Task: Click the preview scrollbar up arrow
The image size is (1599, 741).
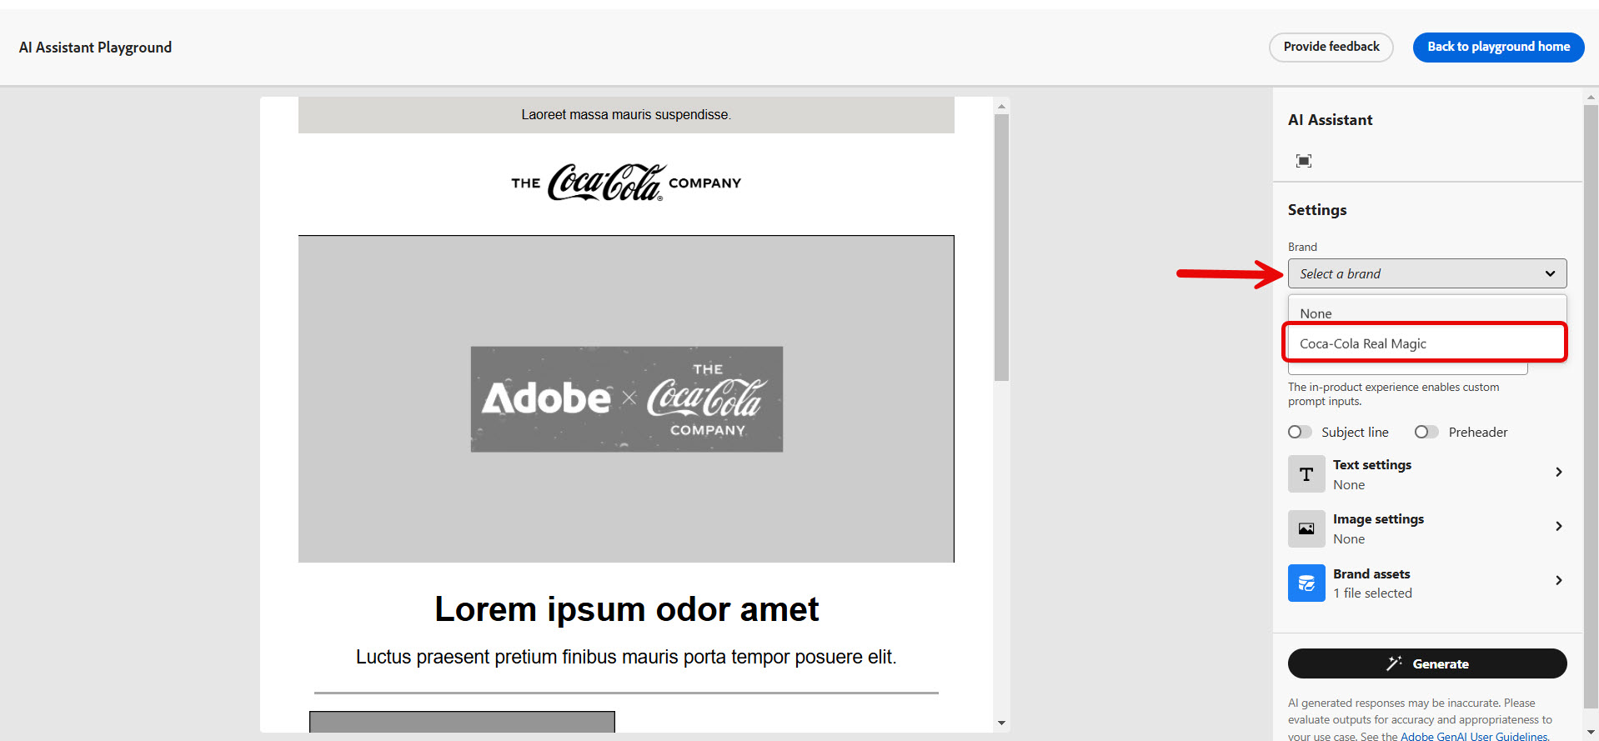Action: click(1002, 107)
